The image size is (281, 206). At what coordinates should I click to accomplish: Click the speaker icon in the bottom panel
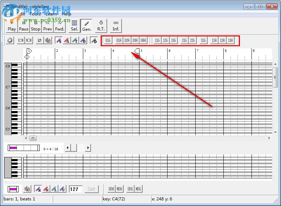pos(27,189)
